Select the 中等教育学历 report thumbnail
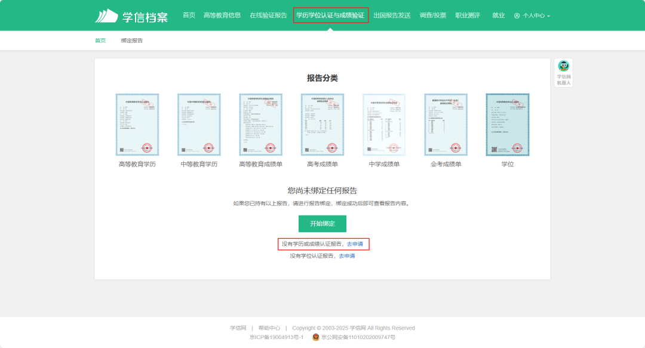Screen dimensions: 645x348 (x=199, y=125)
